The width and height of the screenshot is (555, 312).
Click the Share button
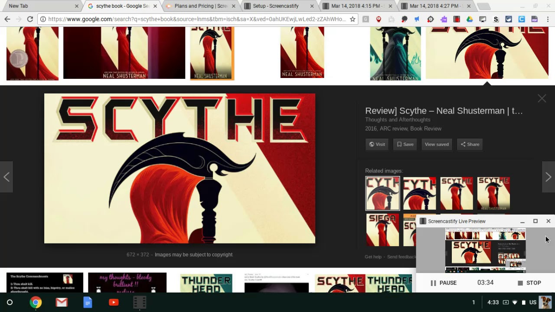point(470,144)
